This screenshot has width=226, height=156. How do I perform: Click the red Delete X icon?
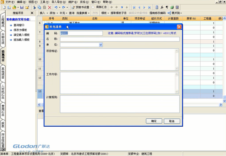[x=49, y=7]
